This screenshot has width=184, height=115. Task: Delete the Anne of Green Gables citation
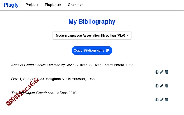[166, 72]
